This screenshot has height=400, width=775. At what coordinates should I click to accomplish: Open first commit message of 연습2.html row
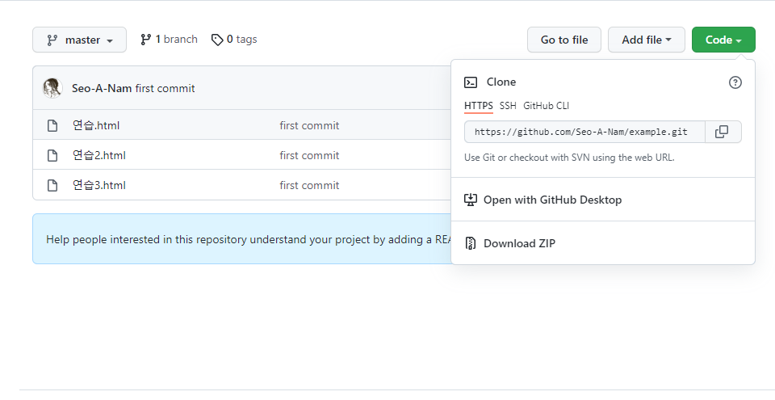click(309, 155)
